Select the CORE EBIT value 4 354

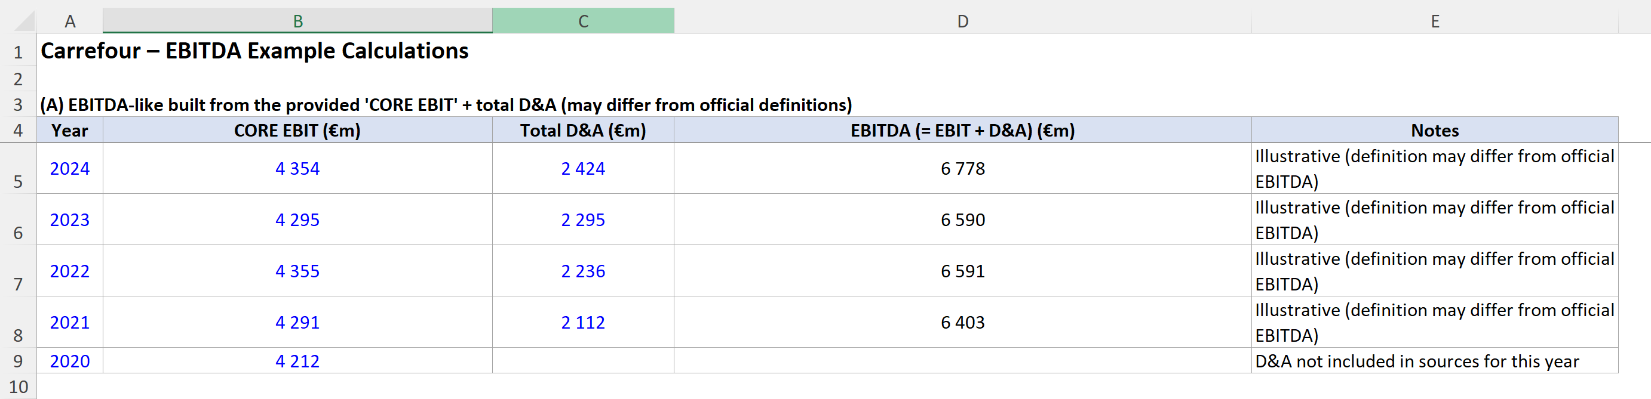297,168
